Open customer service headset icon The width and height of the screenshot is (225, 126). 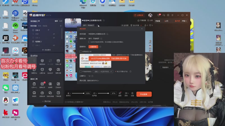(164, 15)
